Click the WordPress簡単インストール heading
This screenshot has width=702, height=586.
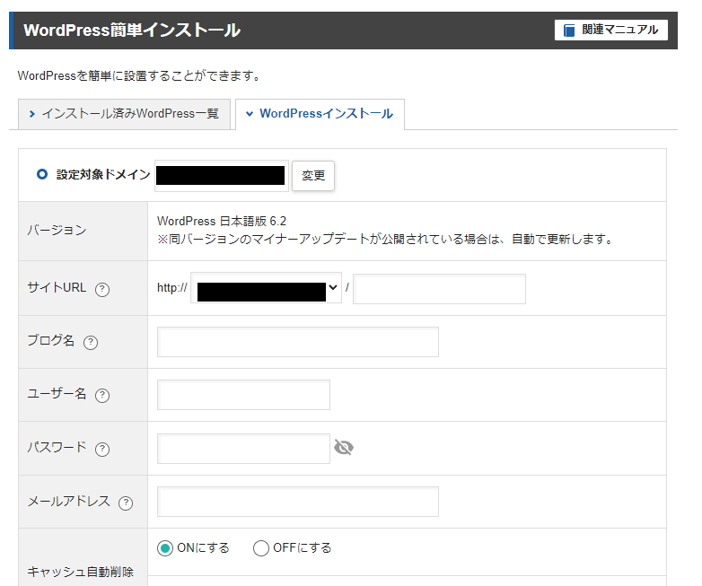pyautogui.click(x=132, y=30)
